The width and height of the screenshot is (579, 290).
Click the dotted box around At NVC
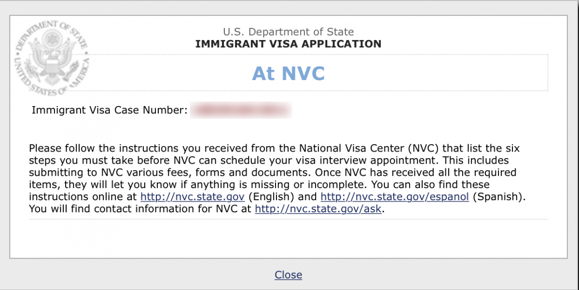(289, 72)
